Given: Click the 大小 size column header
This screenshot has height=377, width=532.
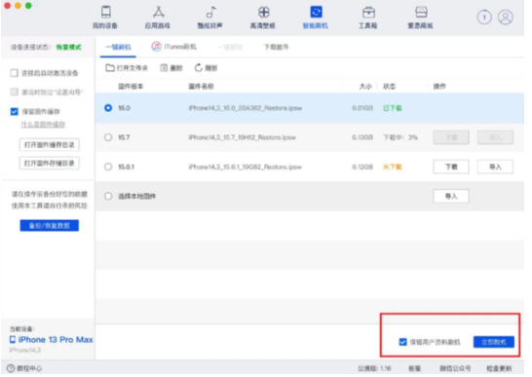Looking at the screenshot, I should pos(366,88).
